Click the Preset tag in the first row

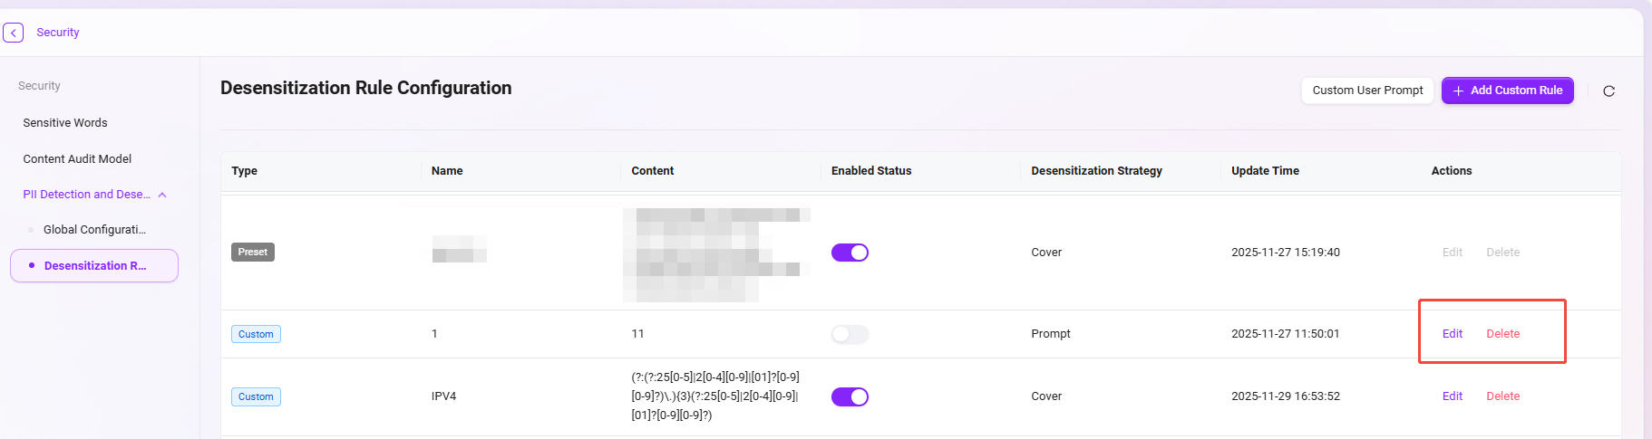click(253, 253)
